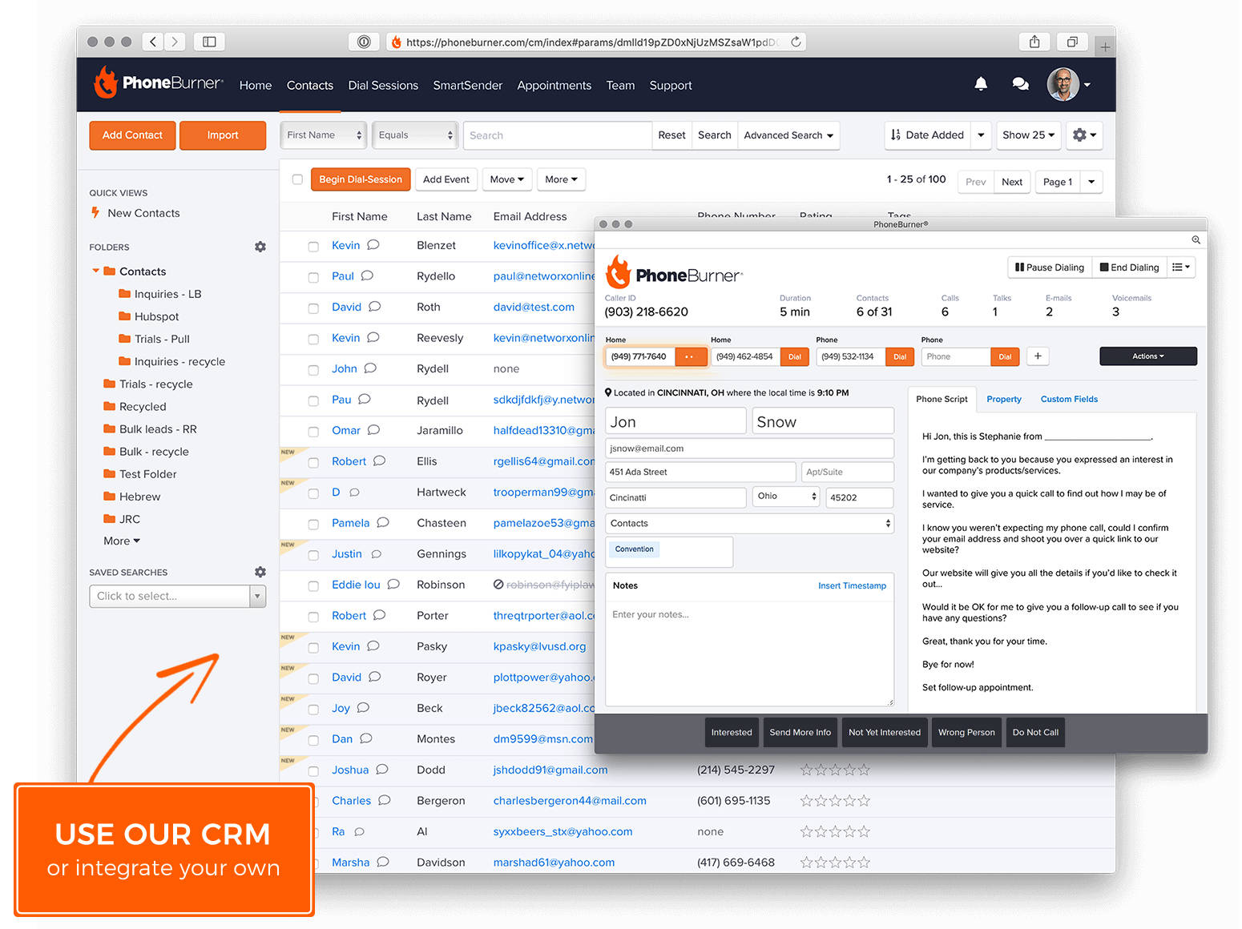Open Folders settings gear icon
The image size is (1242, 929).
pos(260,247)
